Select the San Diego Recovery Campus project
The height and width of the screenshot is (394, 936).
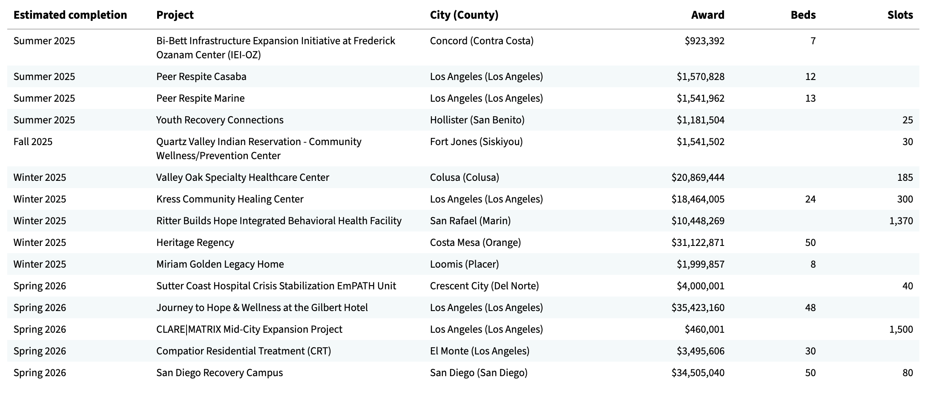click(x=219, y=373)
